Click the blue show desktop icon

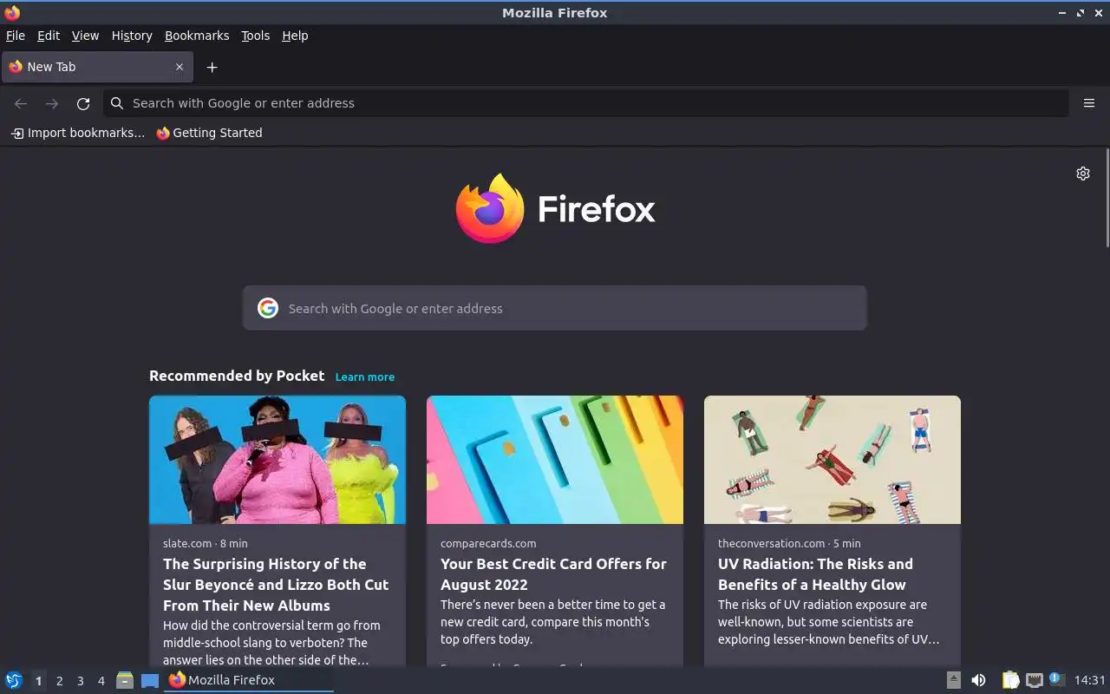(150, 680)
